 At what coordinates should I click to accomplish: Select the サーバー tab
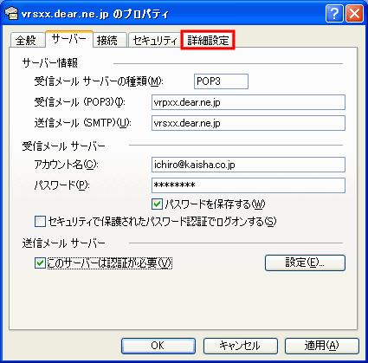coord(69,39)
